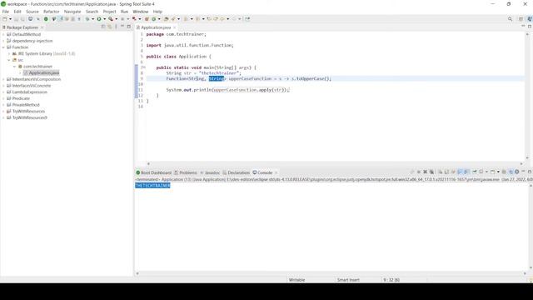Viewport: 533px width, 300px height.
Task: Toggle Word Wrap in Console toolbar
Action: click(453, 172)
